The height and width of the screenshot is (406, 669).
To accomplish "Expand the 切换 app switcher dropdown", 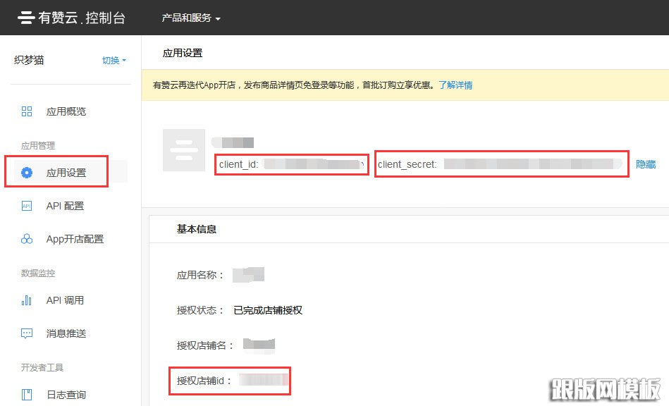I will coord(114,61).
